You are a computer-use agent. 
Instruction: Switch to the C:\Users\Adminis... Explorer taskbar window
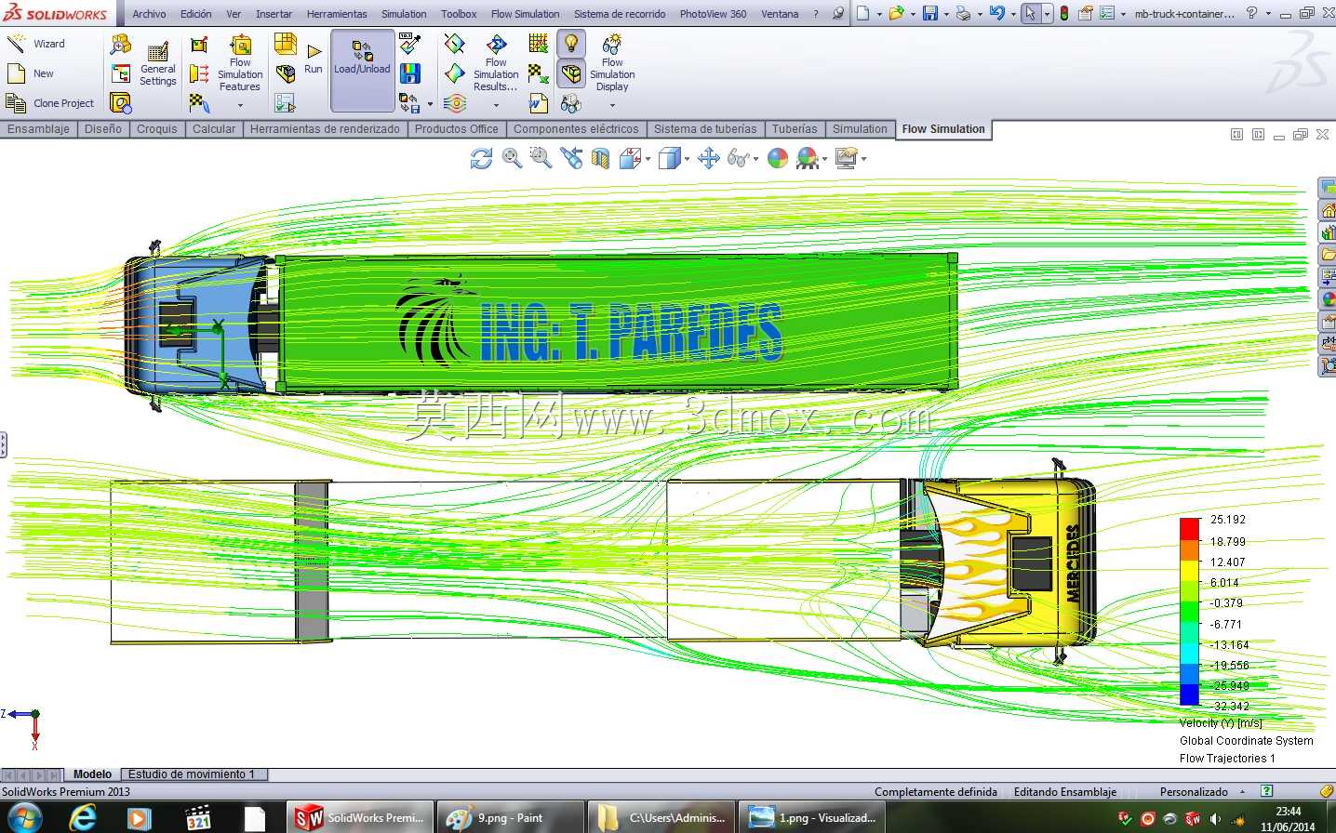(x=662, y=818)
